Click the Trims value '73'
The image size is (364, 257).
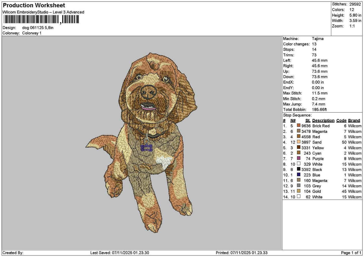314,55
